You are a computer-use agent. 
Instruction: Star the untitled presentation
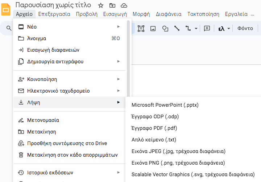click(101, 5)
